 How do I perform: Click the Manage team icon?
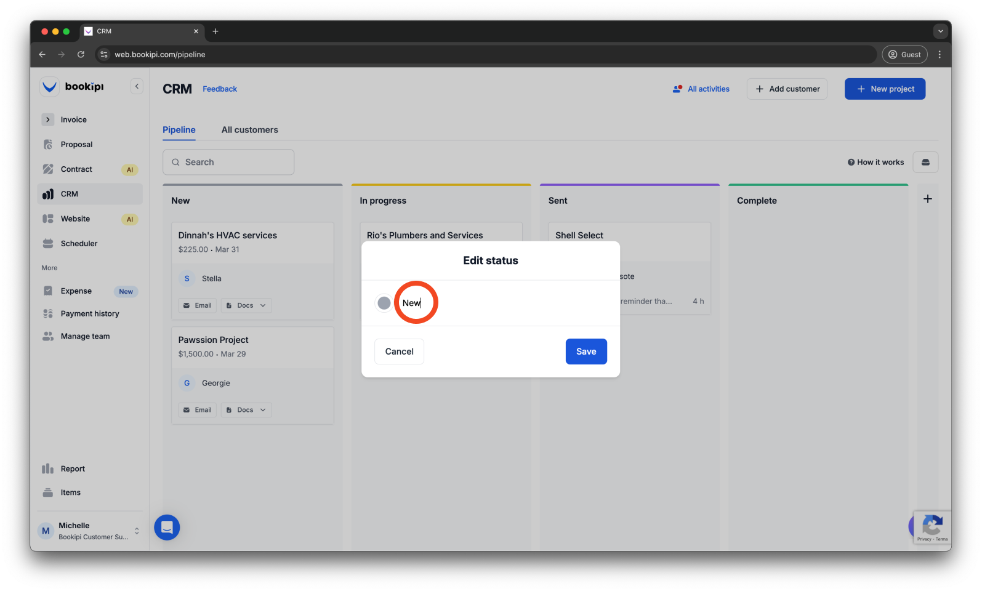pyautogui.click(x=48, y=337)
